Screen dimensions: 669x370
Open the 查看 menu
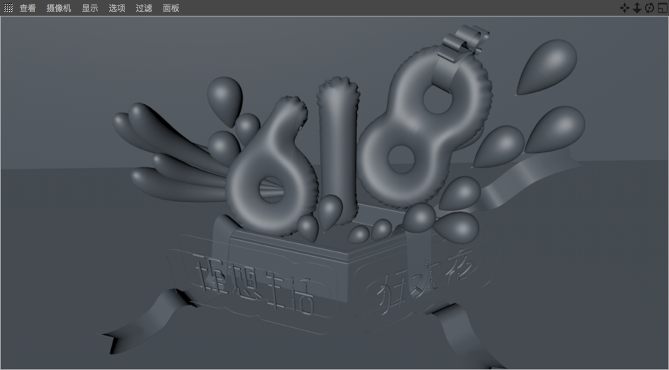click(x=28, y=8)
